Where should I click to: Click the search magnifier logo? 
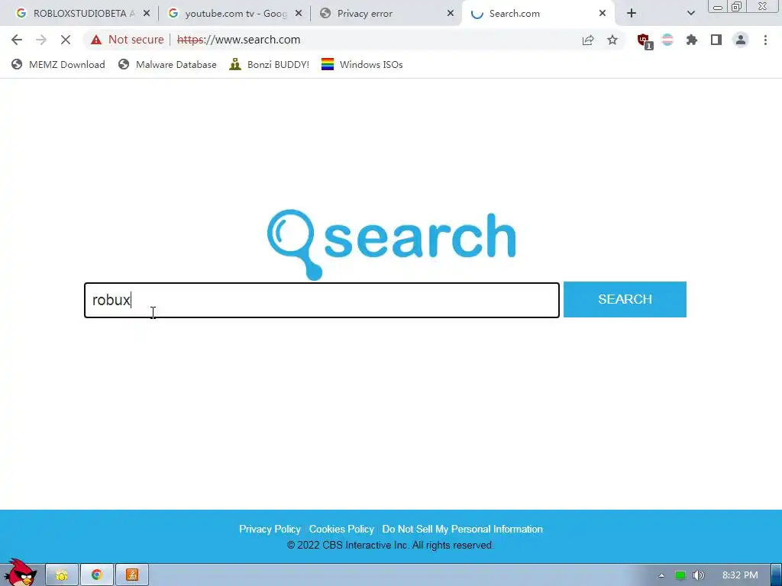click(392, 244)
